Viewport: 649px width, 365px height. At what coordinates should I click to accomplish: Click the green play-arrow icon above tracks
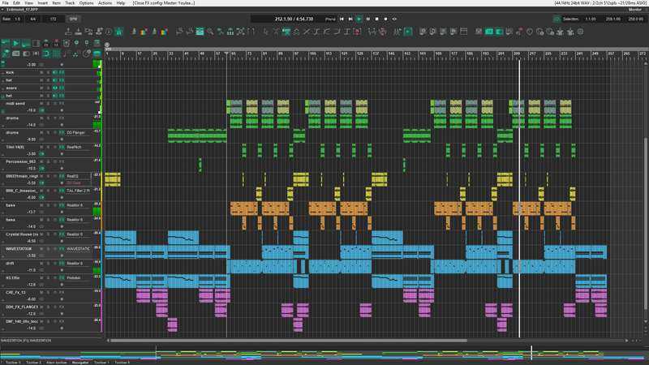15,43
